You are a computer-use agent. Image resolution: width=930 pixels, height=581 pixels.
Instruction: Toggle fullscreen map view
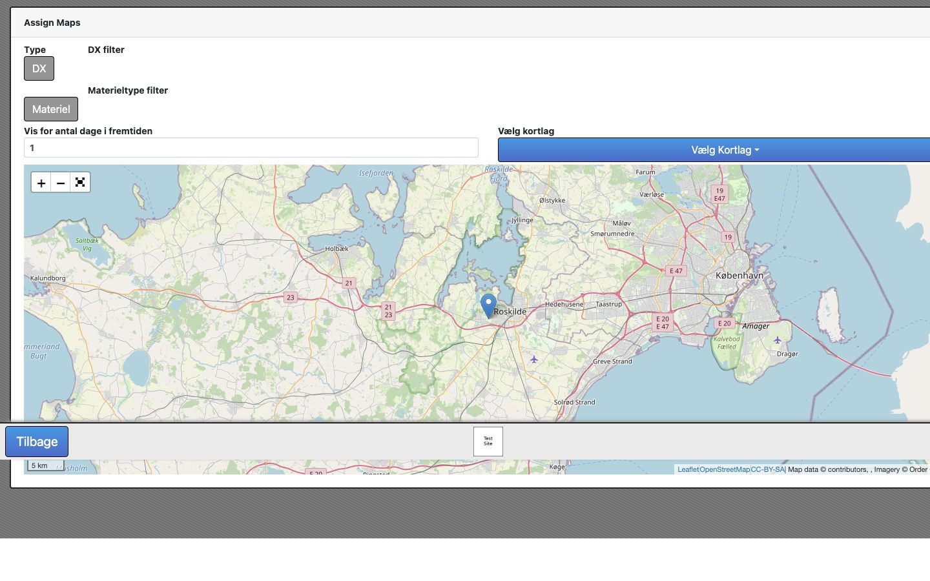[x=80, y=183]
